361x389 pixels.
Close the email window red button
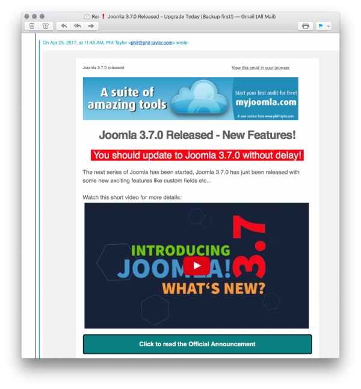(27, 16)
